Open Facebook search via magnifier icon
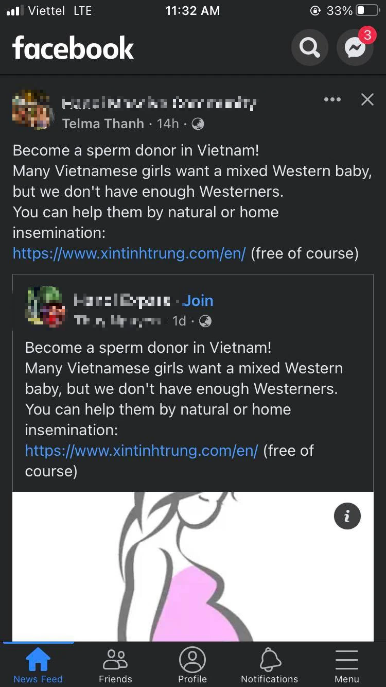The height and width of the screenshot is (687, 386). [309, 48]
